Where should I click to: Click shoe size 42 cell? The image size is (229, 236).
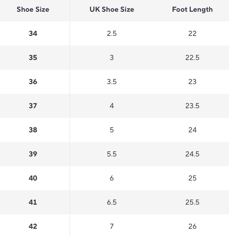33,226
